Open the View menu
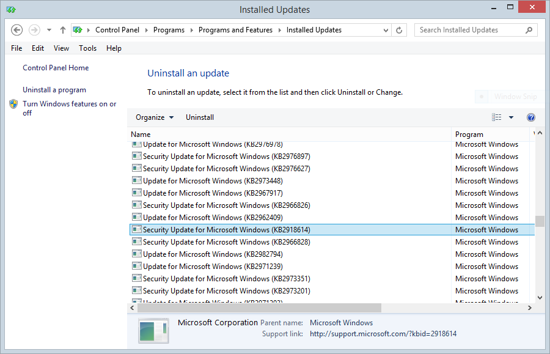 [61, 48]
